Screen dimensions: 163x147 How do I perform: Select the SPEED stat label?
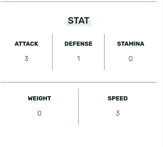click(118, 99)
